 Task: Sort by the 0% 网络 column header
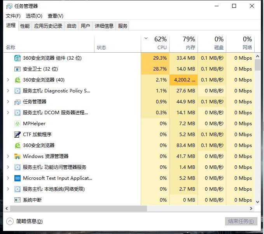click(240, 44)
